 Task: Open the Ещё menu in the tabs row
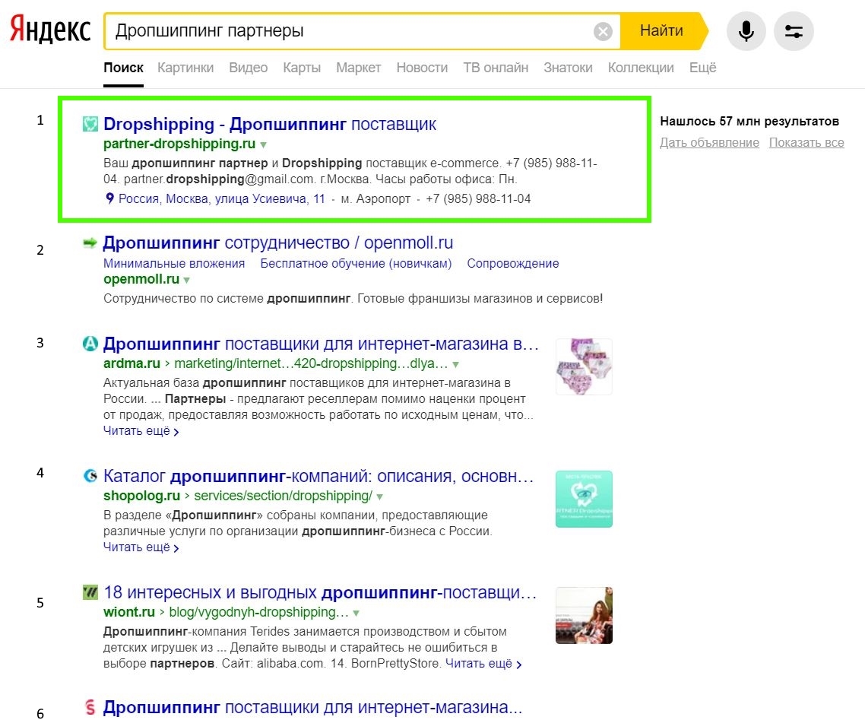(x=702, y=67)
